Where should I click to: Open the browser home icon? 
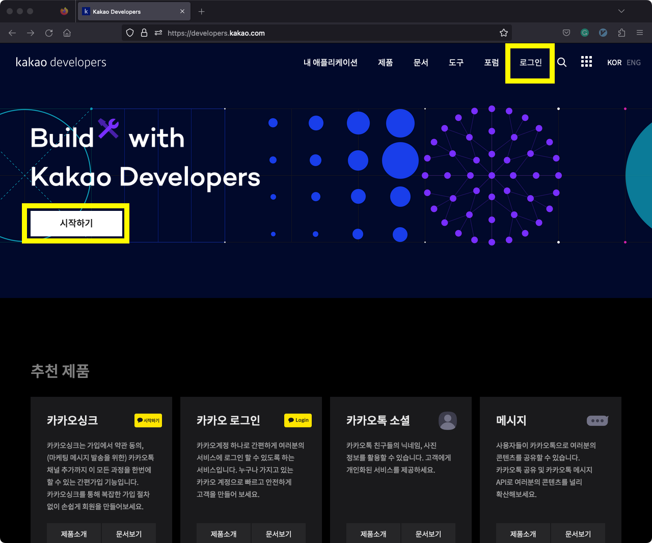[67, 33]
